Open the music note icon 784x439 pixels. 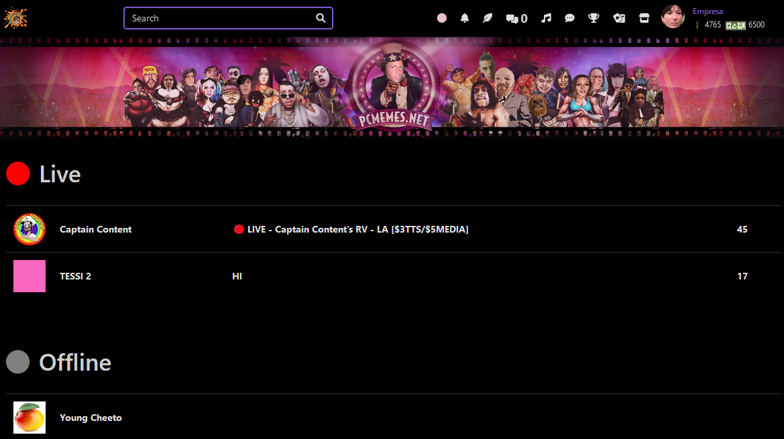[x=546, y=18]
